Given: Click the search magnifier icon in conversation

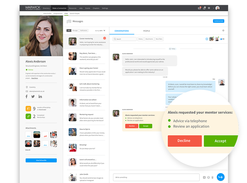Looking at the screenshot, I should (x=115, y=39).
